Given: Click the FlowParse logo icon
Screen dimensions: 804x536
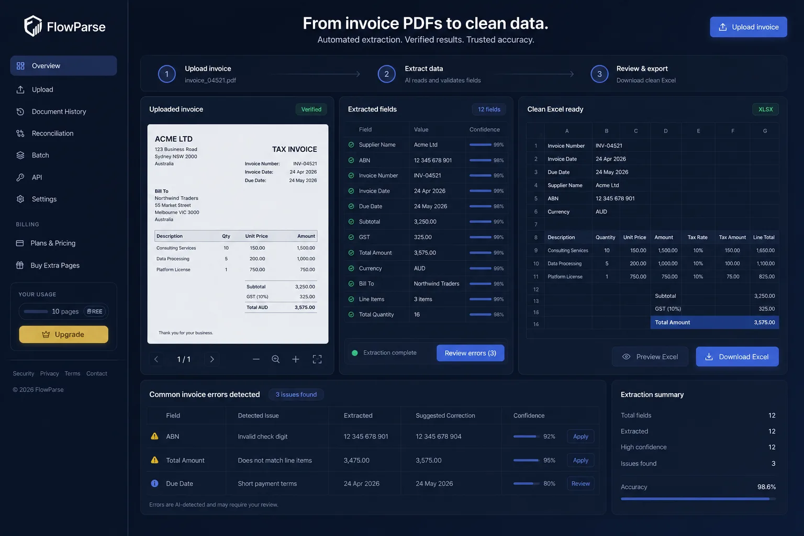Looking at the screenshot, I should click(x=33, y=26).
